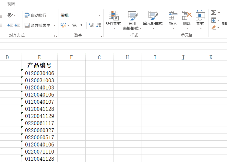Select the 产品编号 header cell
Image resolution: width=227 pixels, height=162 pixels.
point(39,65)
